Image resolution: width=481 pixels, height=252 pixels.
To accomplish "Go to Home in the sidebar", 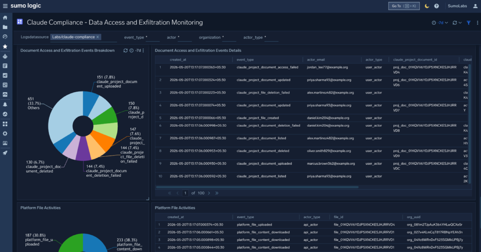I will (x=5, y=18).
